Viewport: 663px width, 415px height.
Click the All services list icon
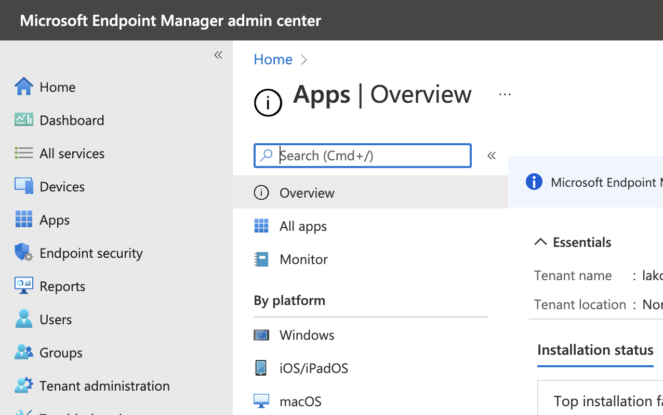[x=24, y=153]
